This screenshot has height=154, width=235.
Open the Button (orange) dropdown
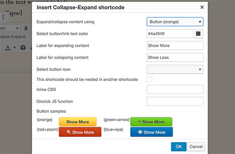[175, 22]
